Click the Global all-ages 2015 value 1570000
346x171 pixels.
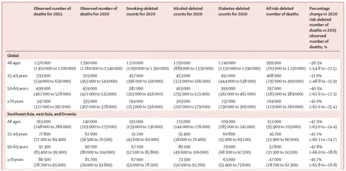click(42, 63)
